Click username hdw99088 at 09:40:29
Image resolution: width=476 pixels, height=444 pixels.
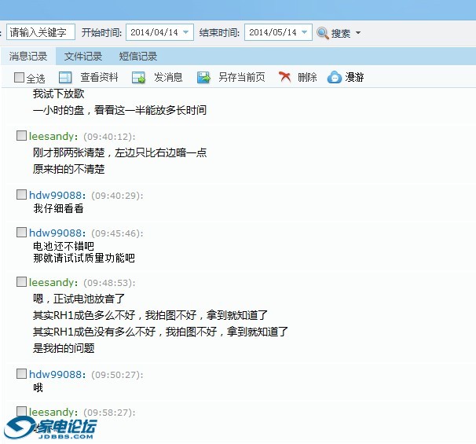click(56, 194)
